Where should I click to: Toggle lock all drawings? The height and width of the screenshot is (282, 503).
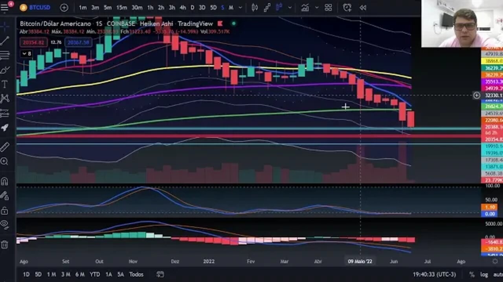(5, 211)
